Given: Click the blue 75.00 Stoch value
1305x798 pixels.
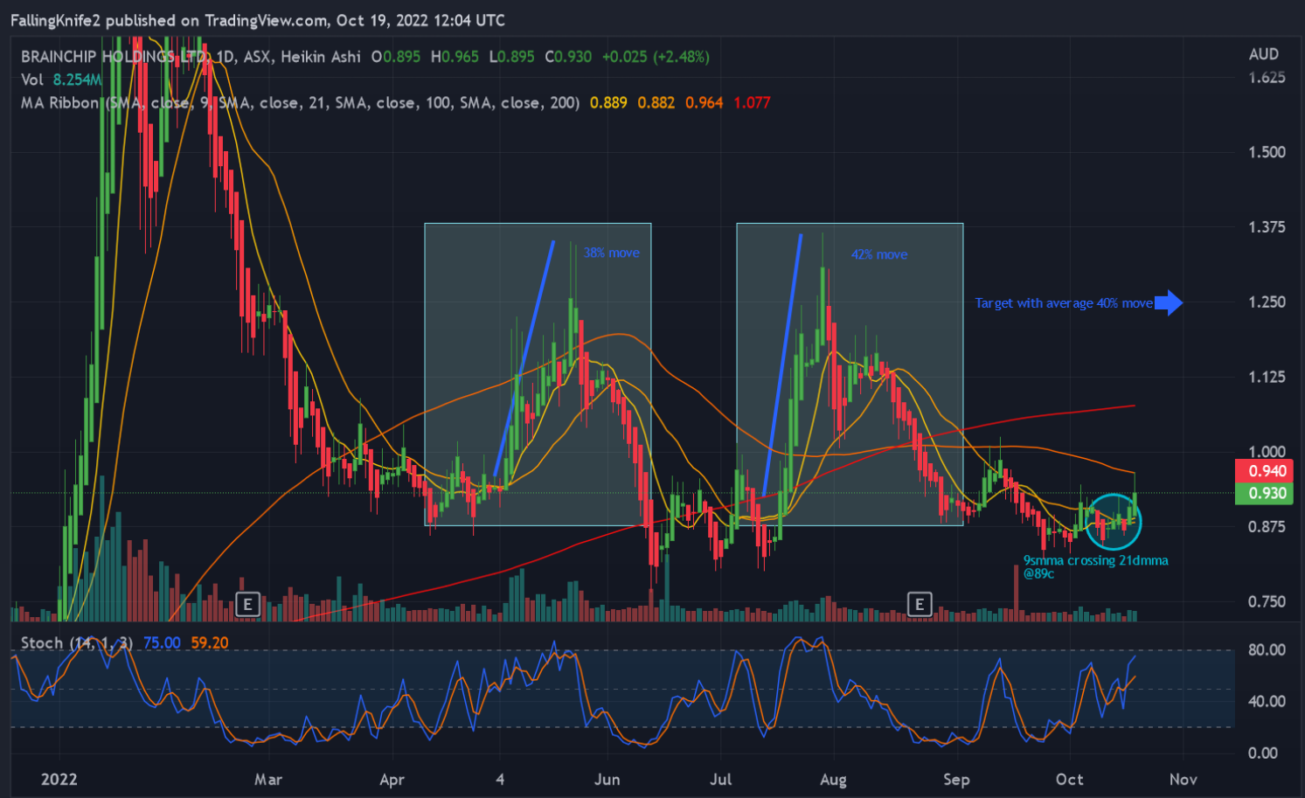Looking at the screenshot, I should coord(162,643).
